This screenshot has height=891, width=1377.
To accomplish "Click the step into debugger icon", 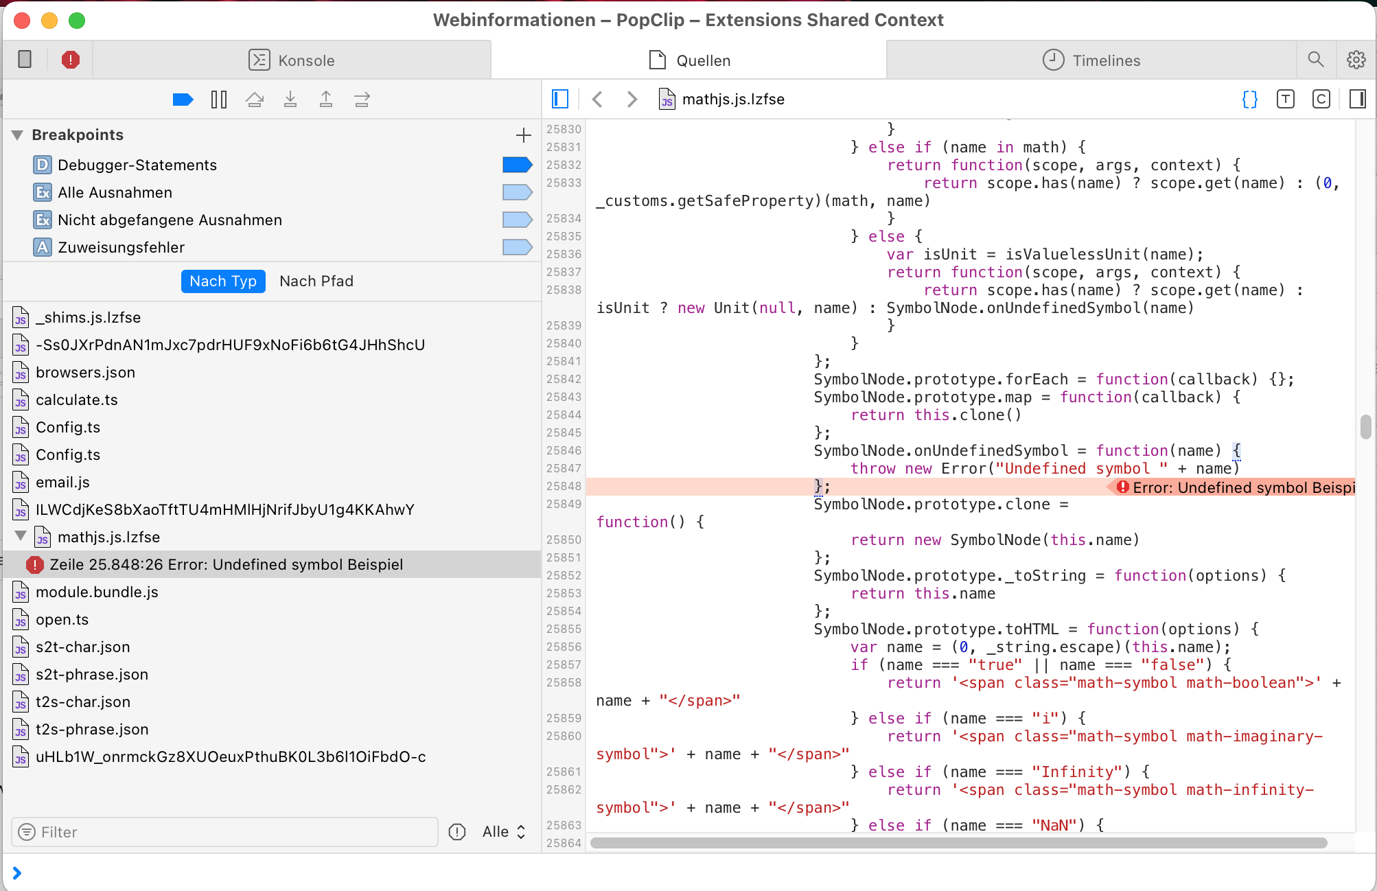I will (x=290, y=100).
